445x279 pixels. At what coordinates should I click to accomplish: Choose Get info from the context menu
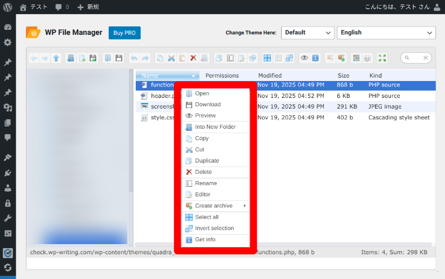[215, 240]
